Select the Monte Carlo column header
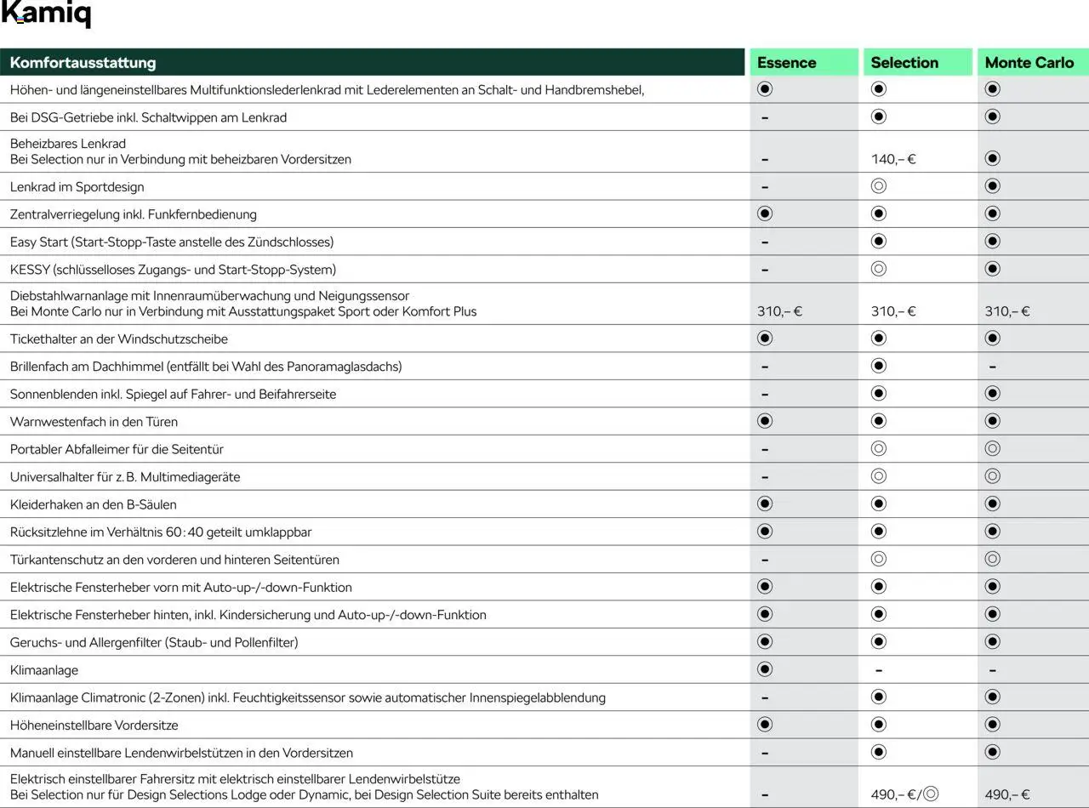The height and width of the screenshot is (808, 1089). coord(1029,62)
